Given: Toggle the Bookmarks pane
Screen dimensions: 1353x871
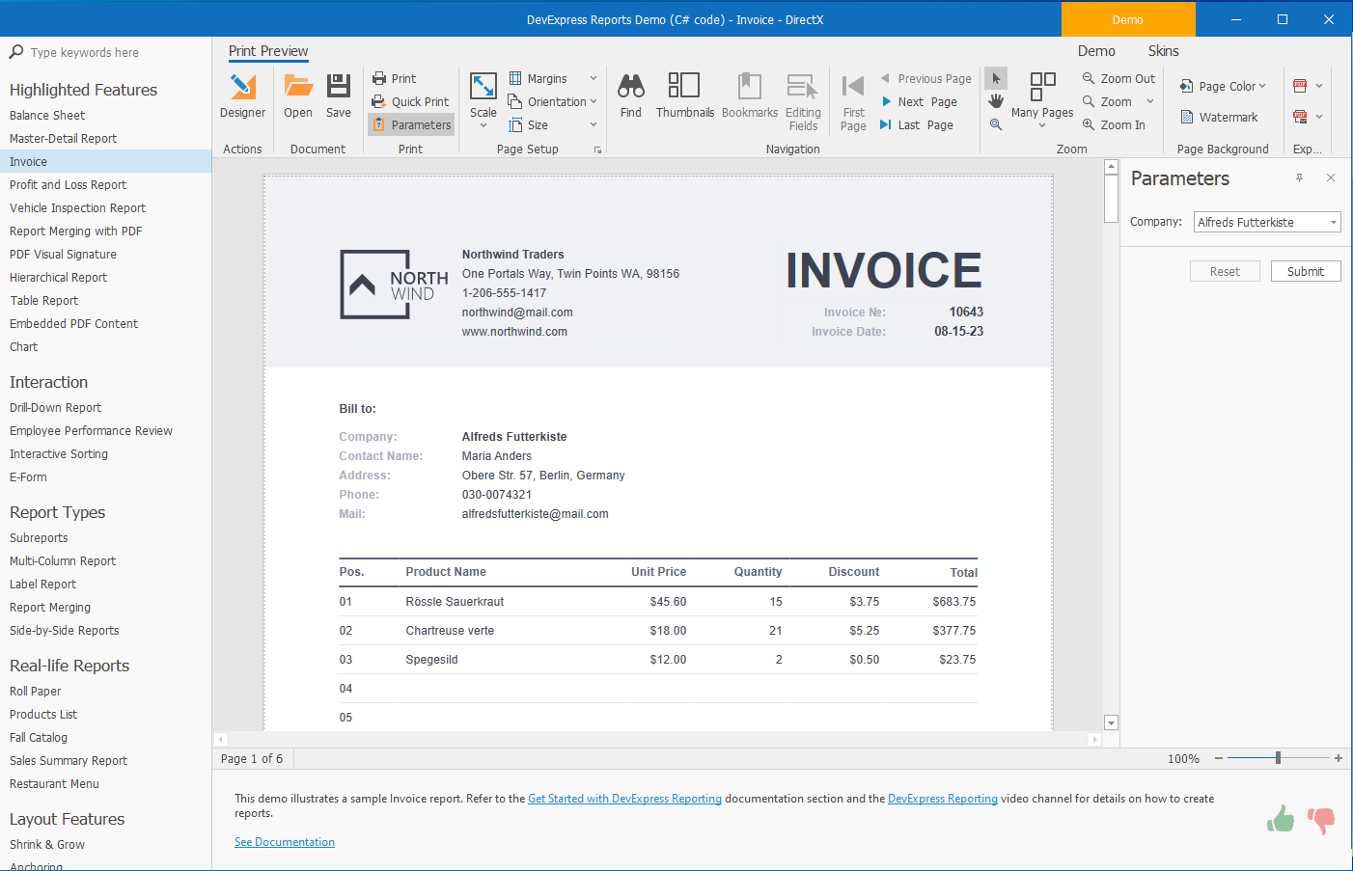Looking at the screenshot, I should (750, 95).
